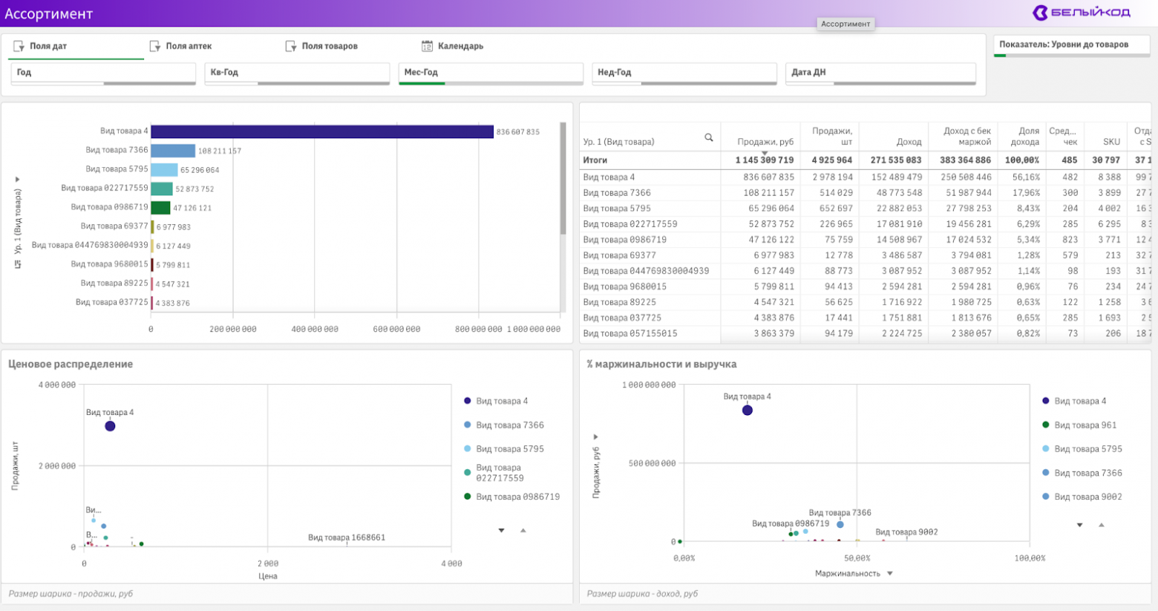This screenshot has width=1158, height=611.
Task: Click the search icon in Ур. 1 column header
Action: tap(709, 137)
